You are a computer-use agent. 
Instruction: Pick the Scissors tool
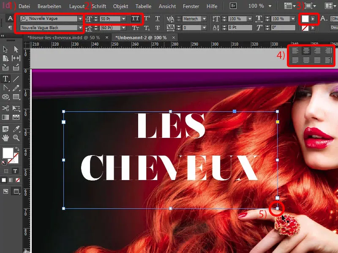coord(5,108)
